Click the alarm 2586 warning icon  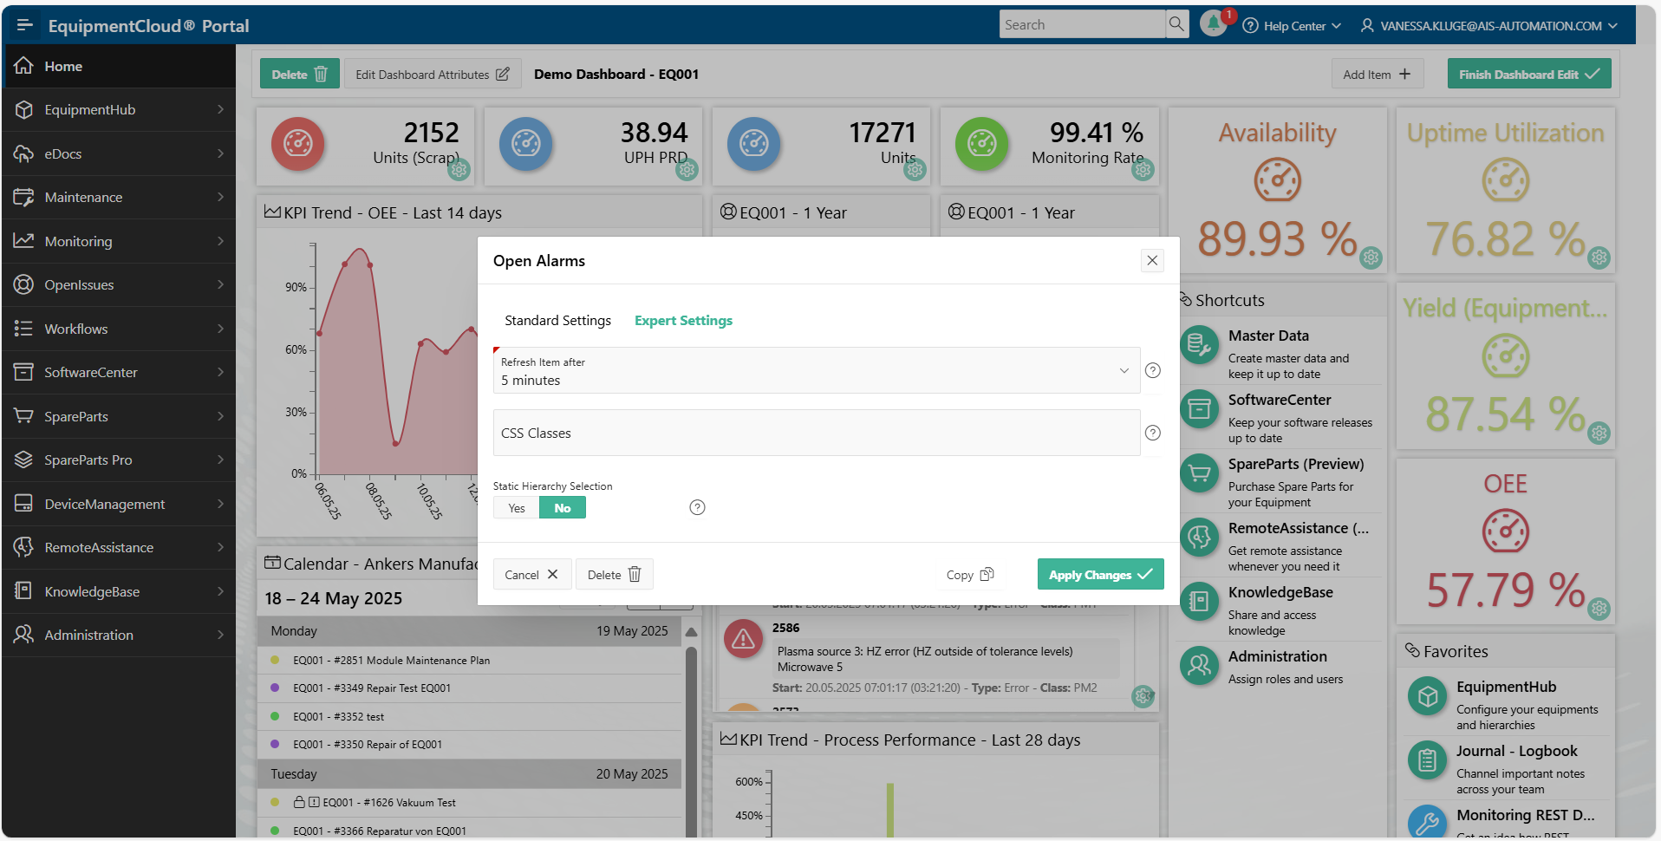point(743,640)
